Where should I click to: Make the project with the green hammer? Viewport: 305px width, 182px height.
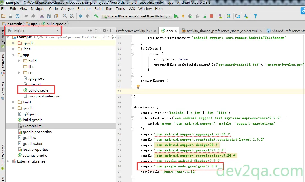point(96,16)
